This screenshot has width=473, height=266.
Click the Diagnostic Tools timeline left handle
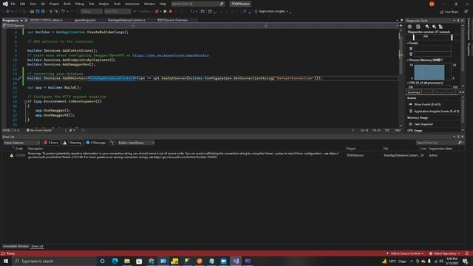tap(414, 37)
